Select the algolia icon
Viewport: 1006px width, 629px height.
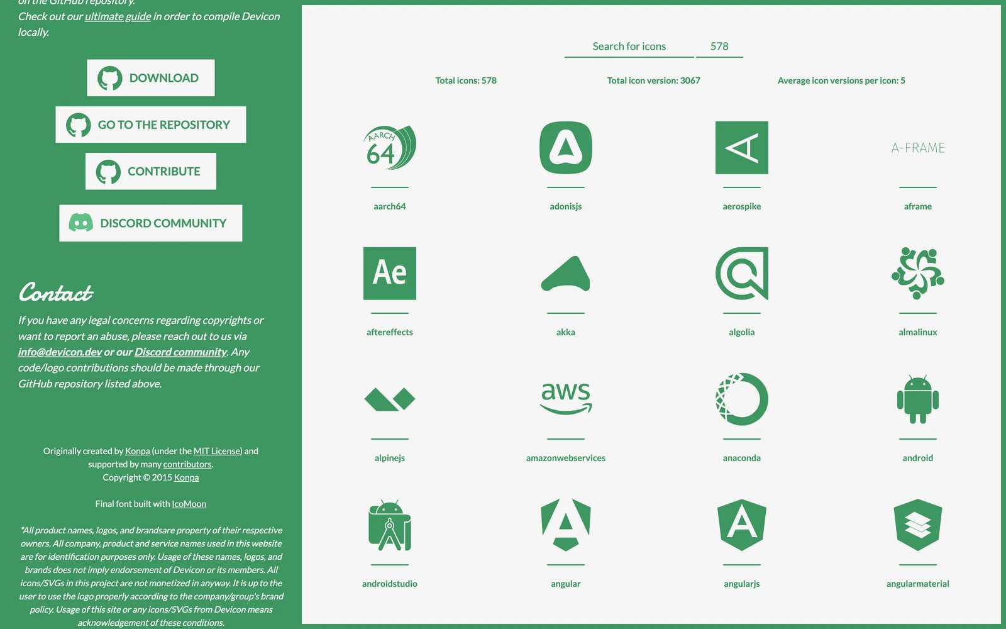[x=742, y=274]
